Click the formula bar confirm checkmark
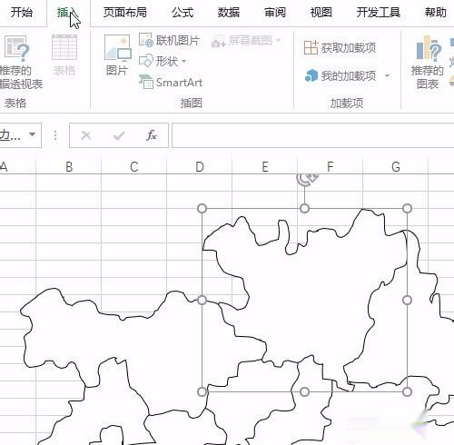 [x=119, y=135]
